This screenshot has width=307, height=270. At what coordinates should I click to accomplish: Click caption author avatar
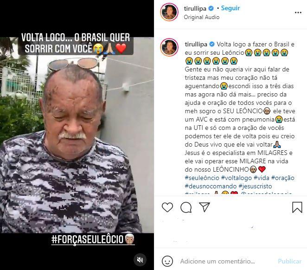point(169,47)
